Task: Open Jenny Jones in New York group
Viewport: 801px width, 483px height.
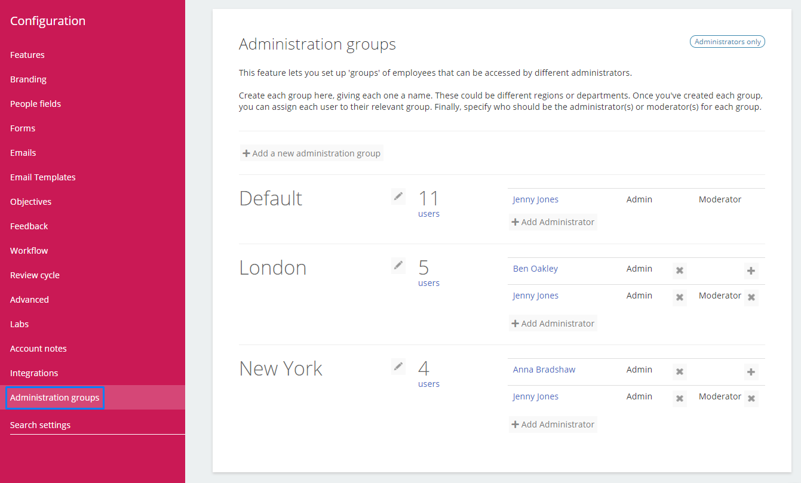Action: pyautogui.click(x=536, y=396)
